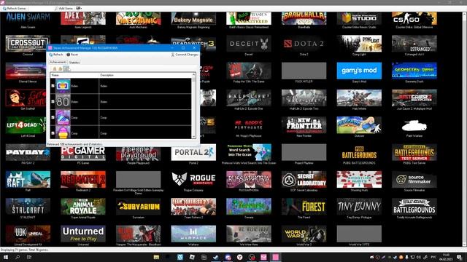Switch to the Achievements tab
The width and height of the screenshot is (467, 262).
[x=58, y=62]
